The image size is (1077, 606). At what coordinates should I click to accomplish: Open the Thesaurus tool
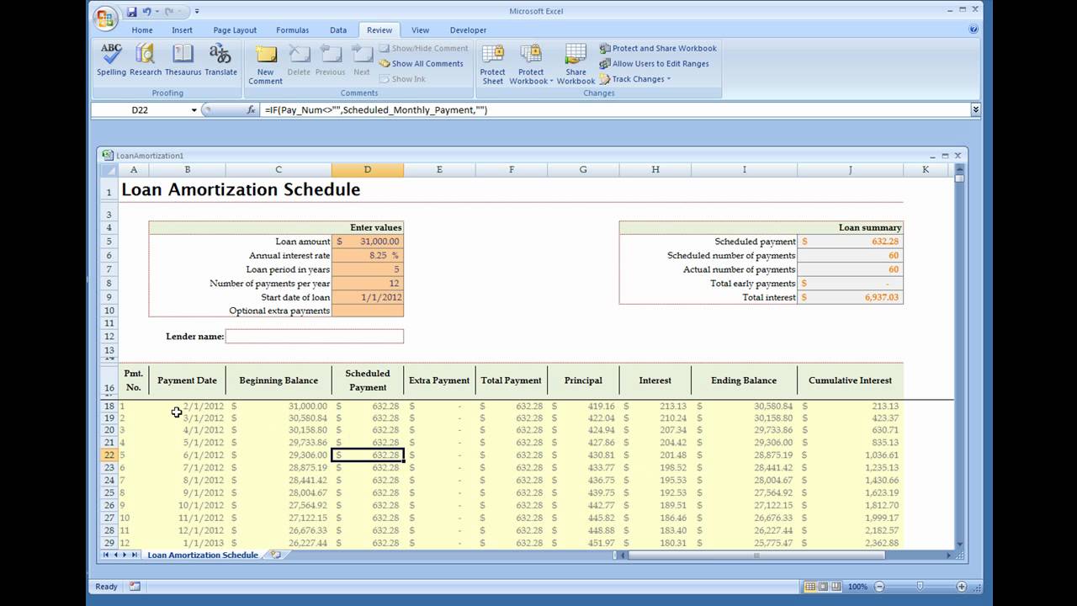(x=183, y=60)
